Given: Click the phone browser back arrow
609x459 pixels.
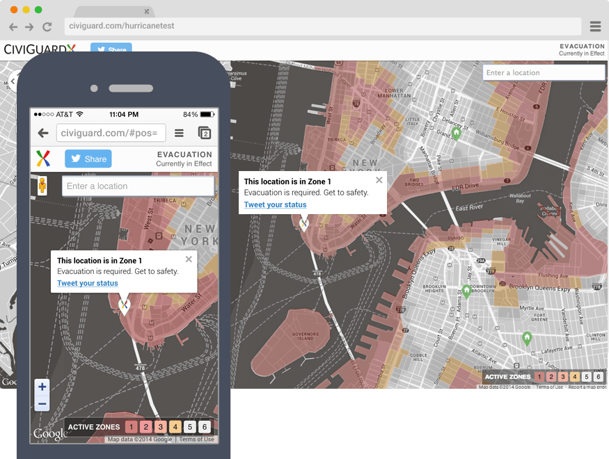Looking at the screenshot, I should (43, 133).
